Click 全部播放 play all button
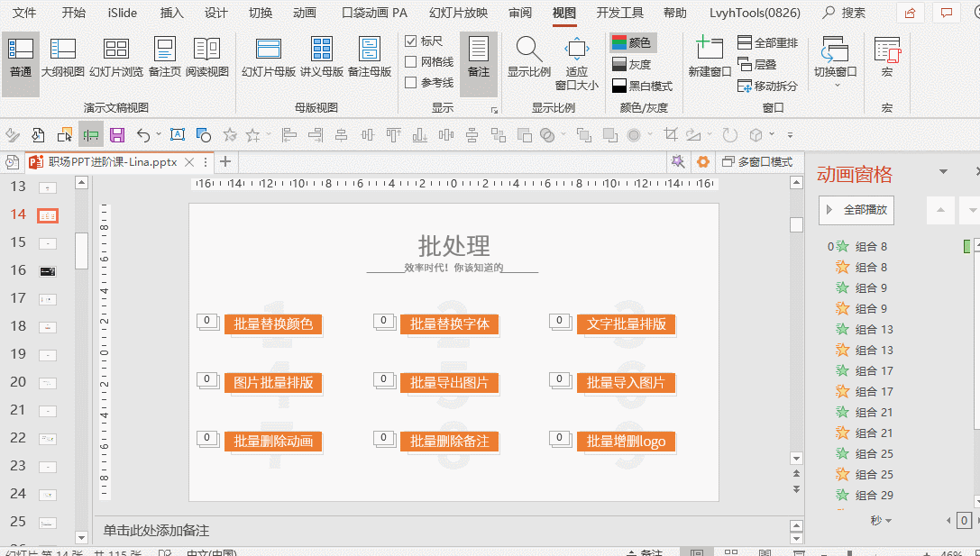The width and height of the screenshot is (980, 556). click(x=856, y=210)
